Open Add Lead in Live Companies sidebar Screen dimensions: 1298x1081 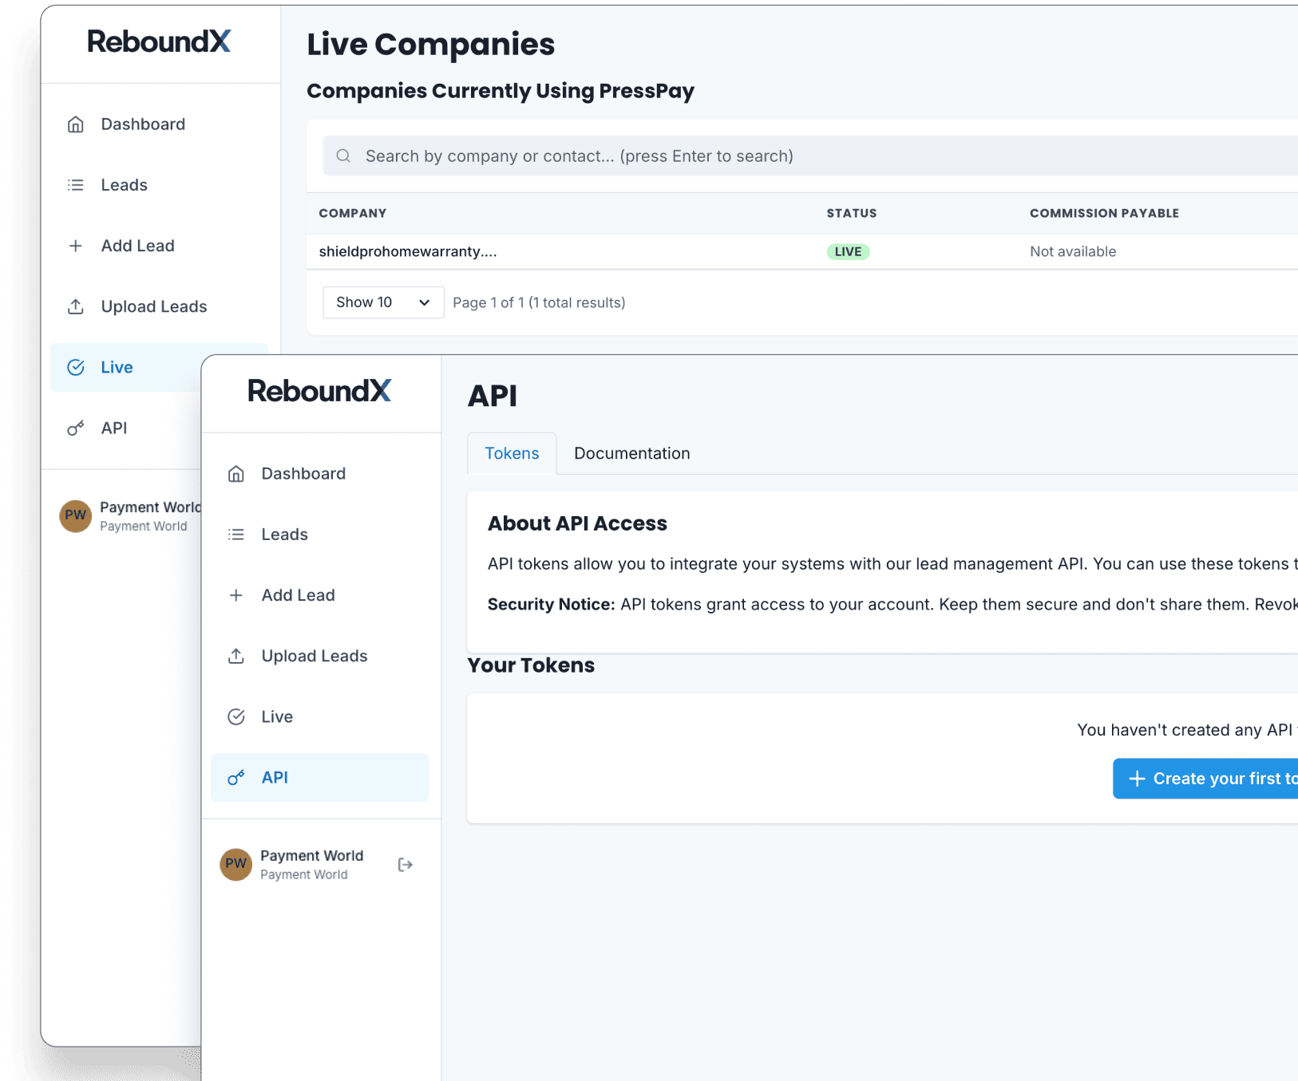159,246
